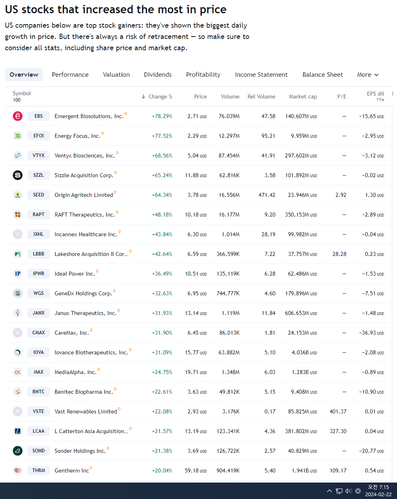
Task: Select the Income Statement tab
Action: click(262, 75)
